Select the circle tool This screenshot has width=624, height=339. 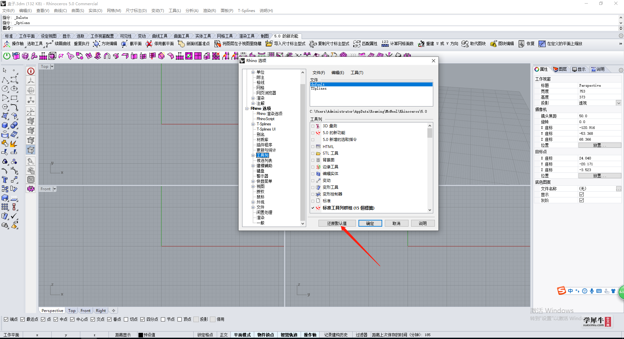coord(5,89)
